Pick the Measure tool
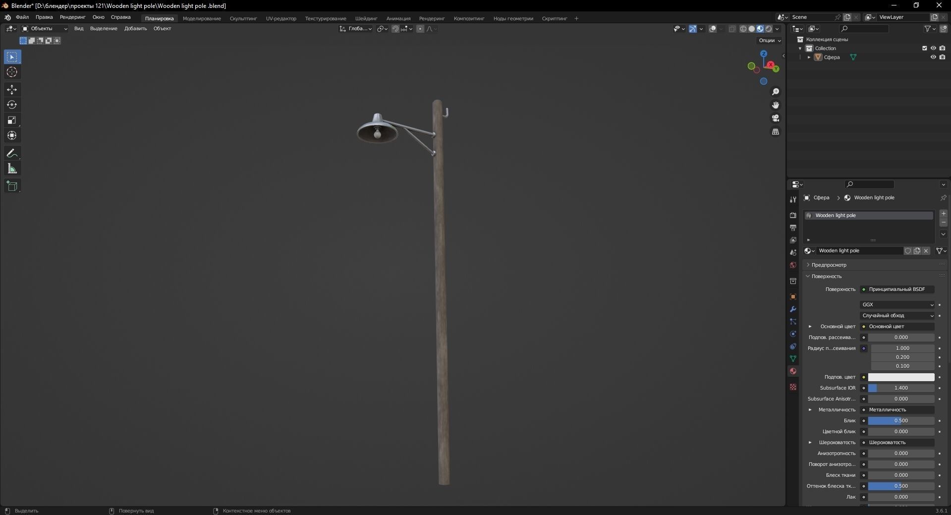Screen dimensions: 951x515 [x=12, y=169]
